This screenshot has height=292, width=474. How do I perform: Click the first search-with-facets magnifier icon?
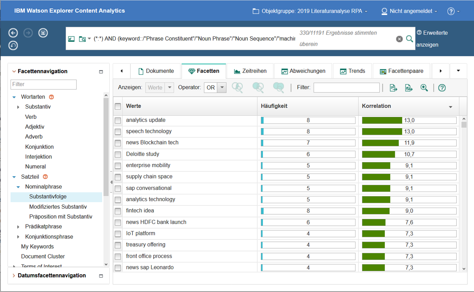(x=237, y=88)
